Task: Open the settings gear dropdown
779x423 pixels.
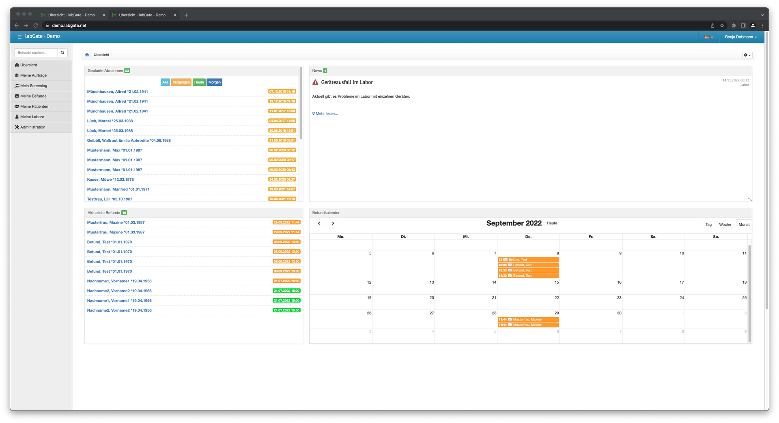Action: [x=747, y=55]
